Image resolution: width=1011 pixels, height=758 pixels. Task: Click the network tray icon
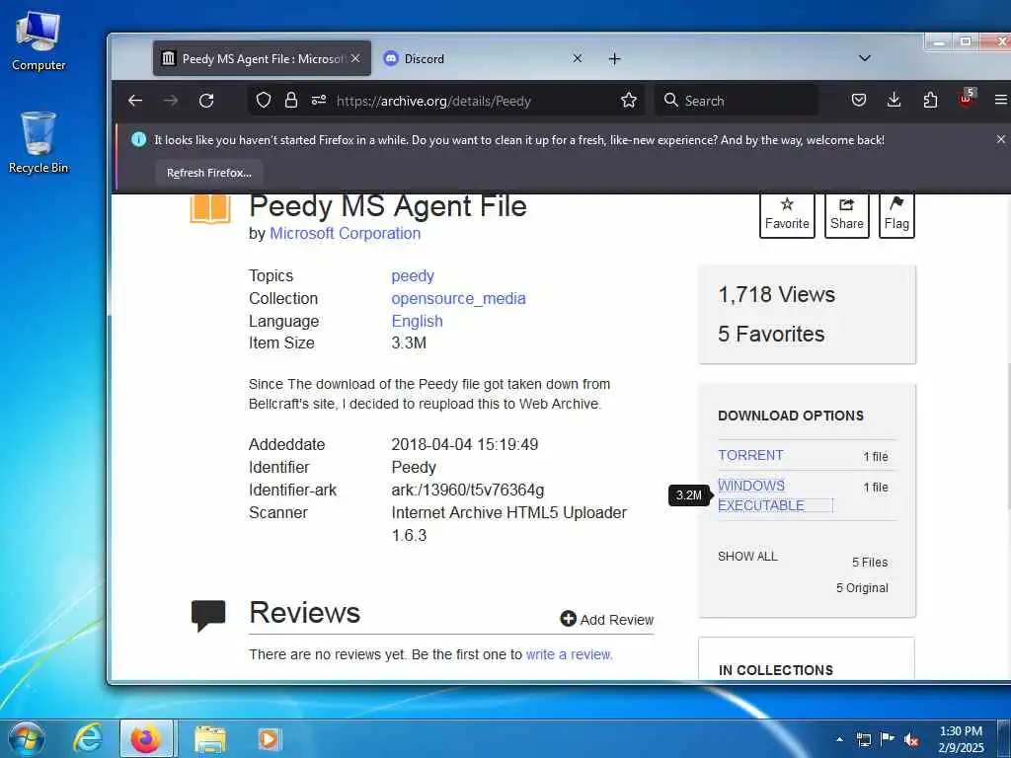[x=863, y=739]
